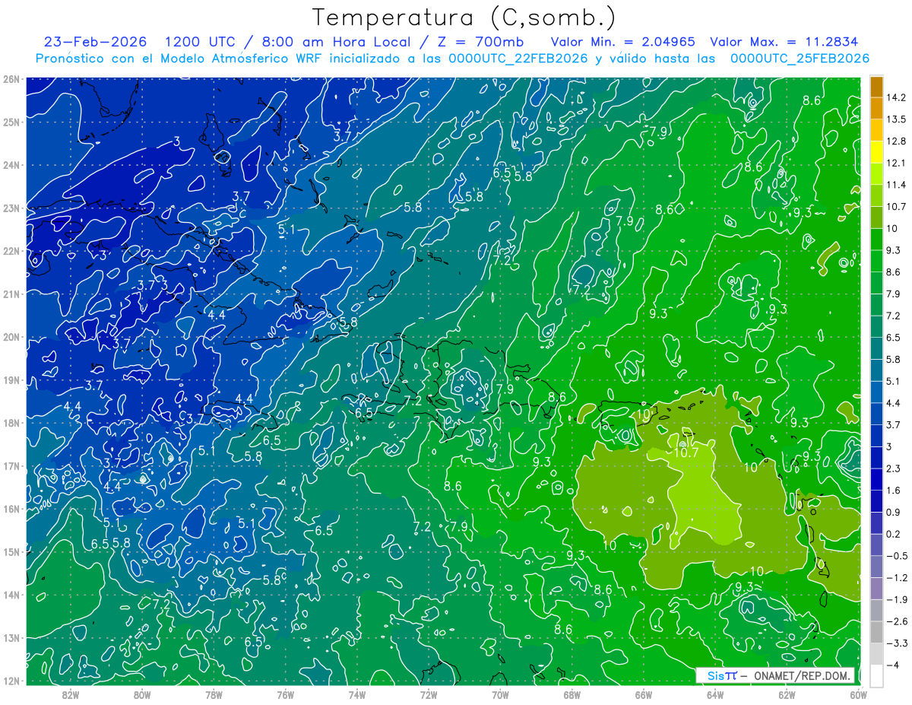Click the '-4' color scale label
This screenshot has width=912, height=705.
point(892,665)
